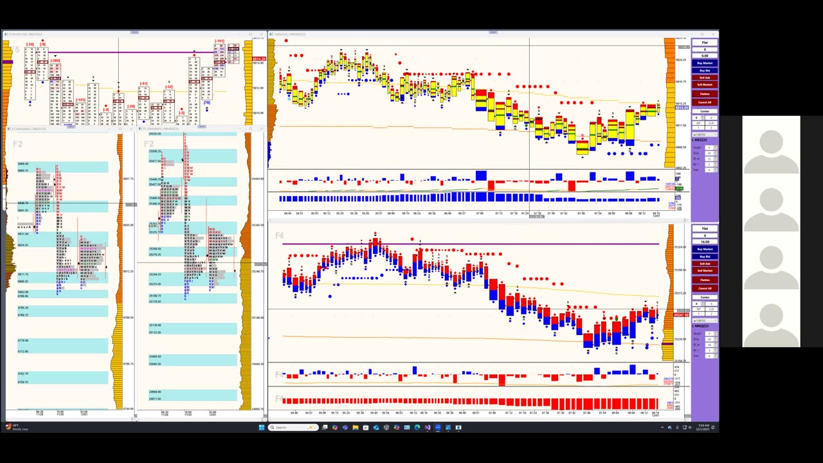This screenshot has width=823, height=463.
Task: Click the CLR button in the upper order panel
Action: (x=711, y=123)
